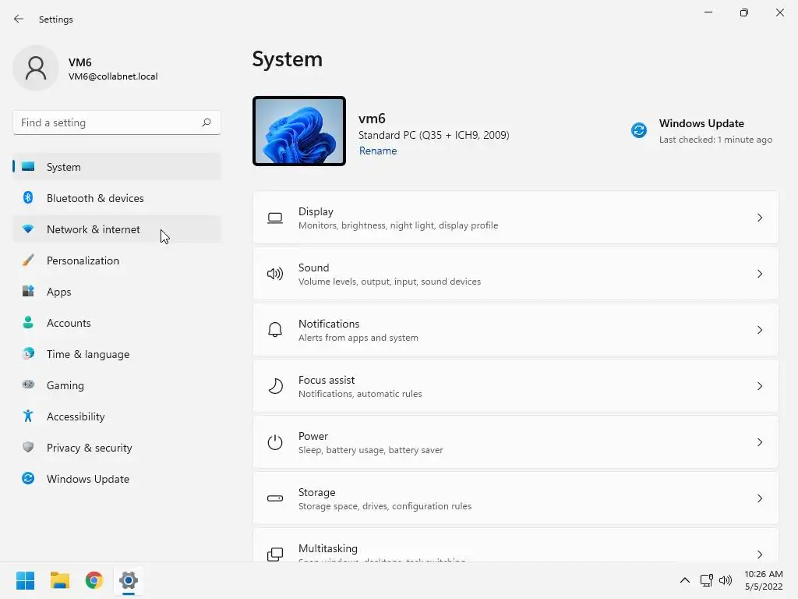Click the back arrow in Settings header
The width and height of the screenshot is (798, 599).
(19, 19)
